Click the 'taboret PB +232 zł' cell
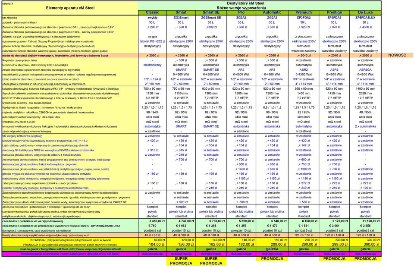The image size is (414, 267). click(x=152, y=41)
